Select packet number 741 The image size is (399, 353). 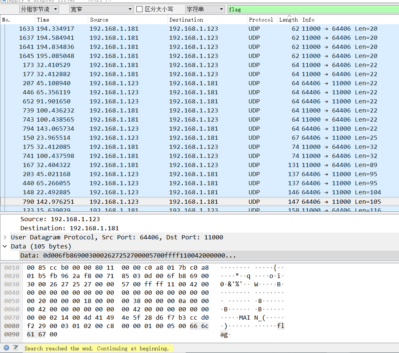tap(199, 156)
